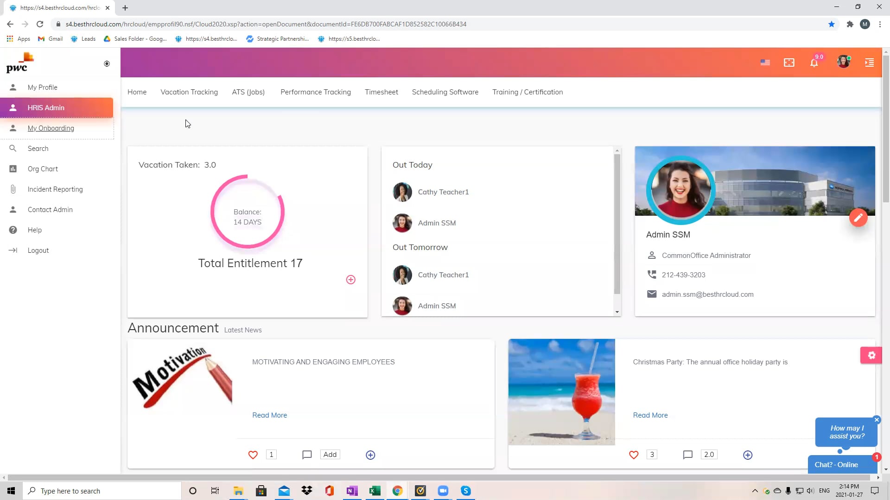
Task: Open Zoom from the Windows taskbar
Action: (x=443, y=491)
